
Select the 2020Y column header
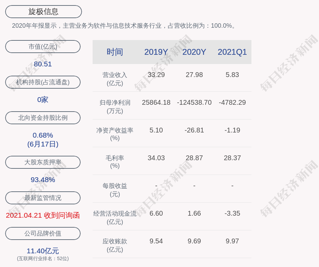(194, 52)
